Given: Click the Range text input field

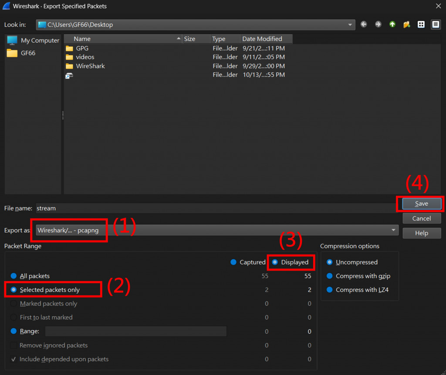Looking at the screenshot, I should [x=136, y=331].
